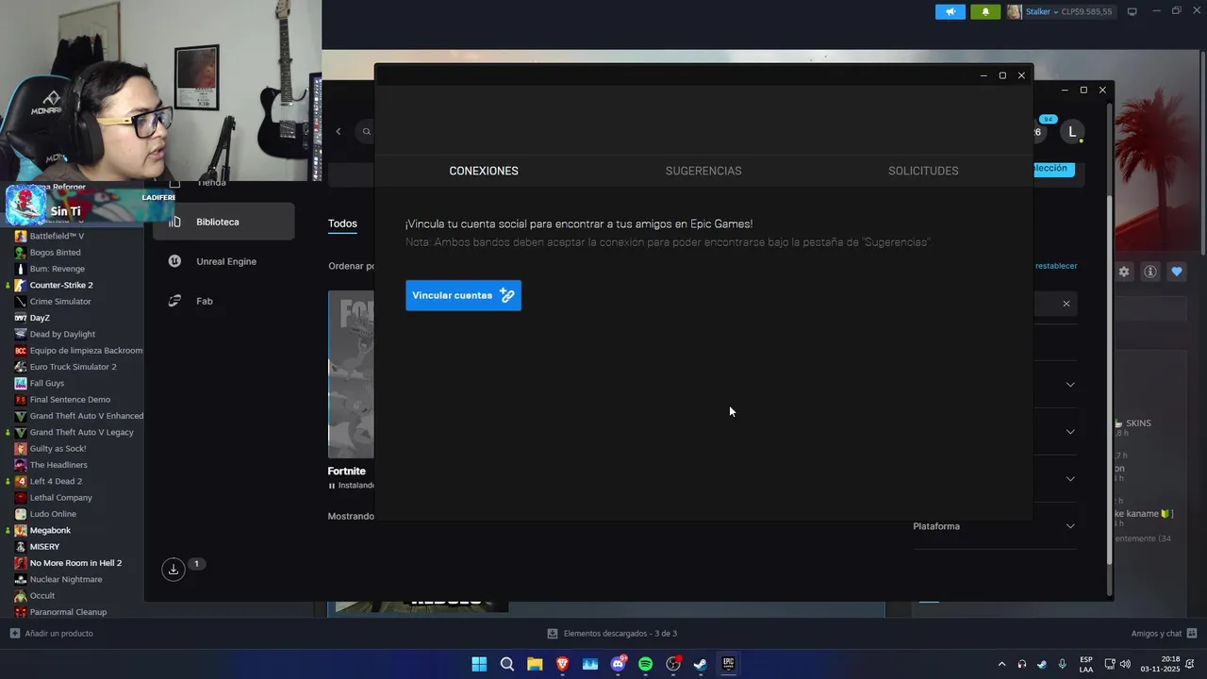Click the restablecer filters link
1207x679 pixels.
[x=1056, y=266]
